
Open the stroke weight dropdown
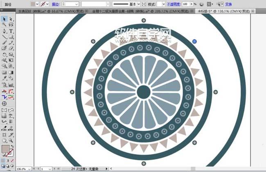pos(77,4)
